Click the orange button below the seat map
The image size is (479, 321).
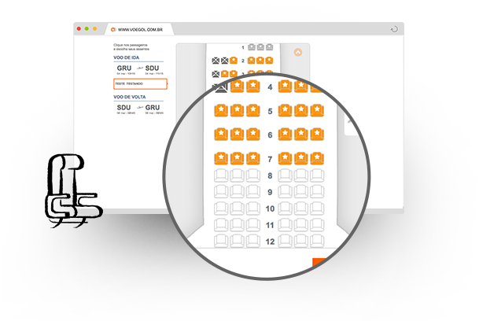tap(319, 263)
